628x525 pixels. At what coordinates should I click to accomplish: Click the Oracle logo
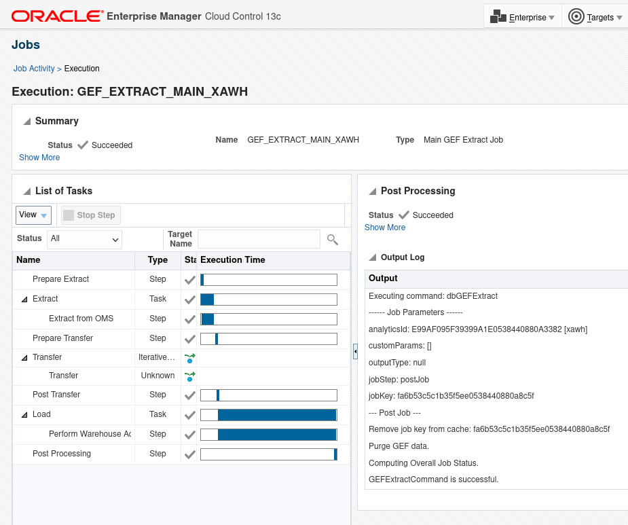click(57, 16)
